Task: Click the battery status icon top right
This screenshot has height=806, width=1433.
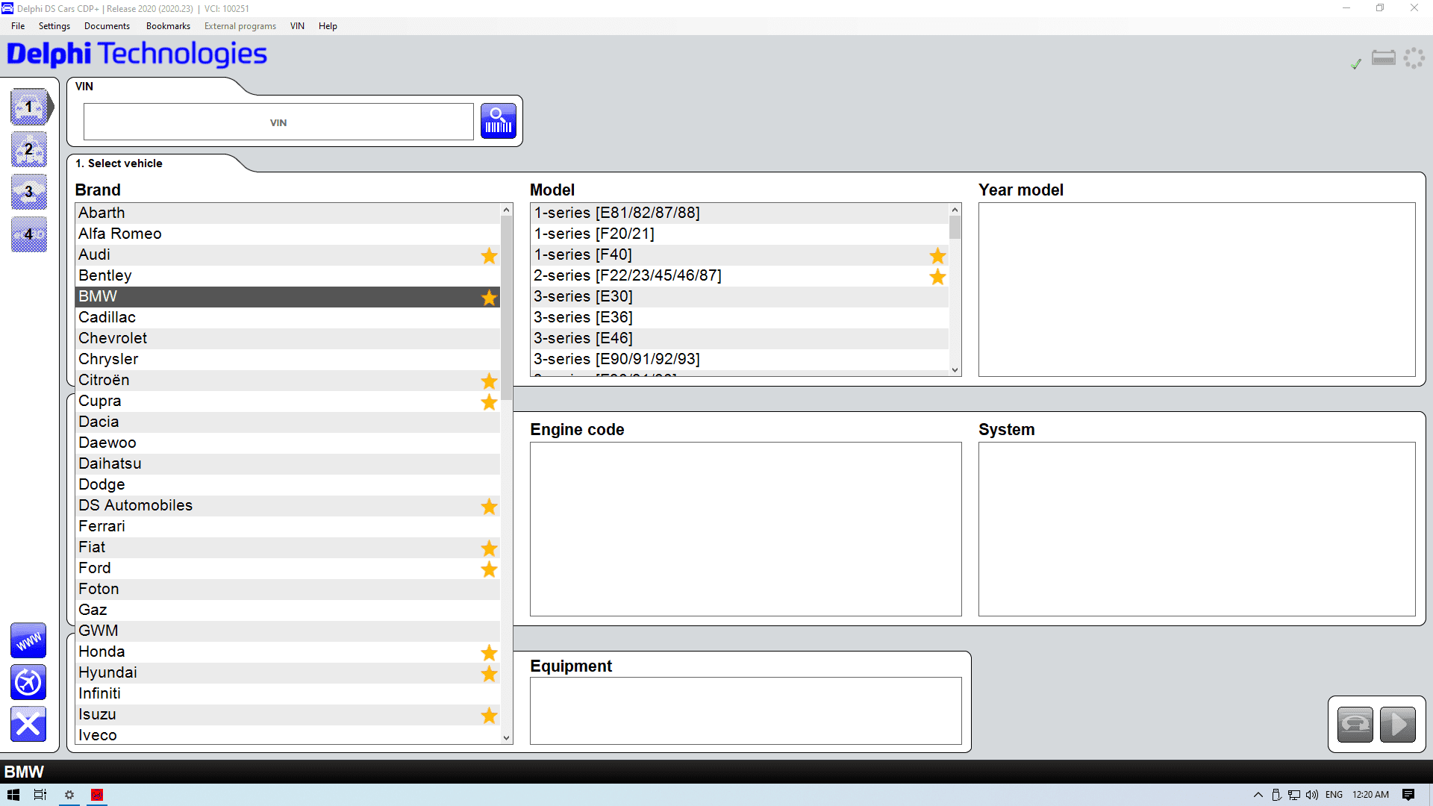Action: (1383, 57)
